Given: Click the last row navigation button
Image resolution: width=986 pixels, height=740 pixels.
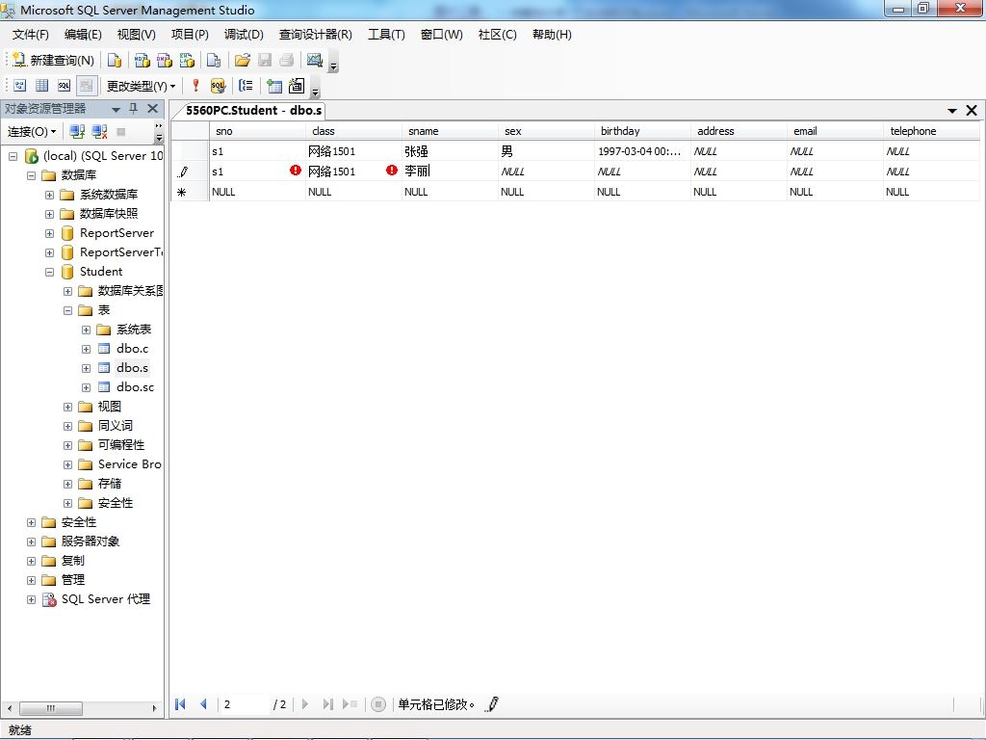Looking at the screenshot, I should point(327,704).
